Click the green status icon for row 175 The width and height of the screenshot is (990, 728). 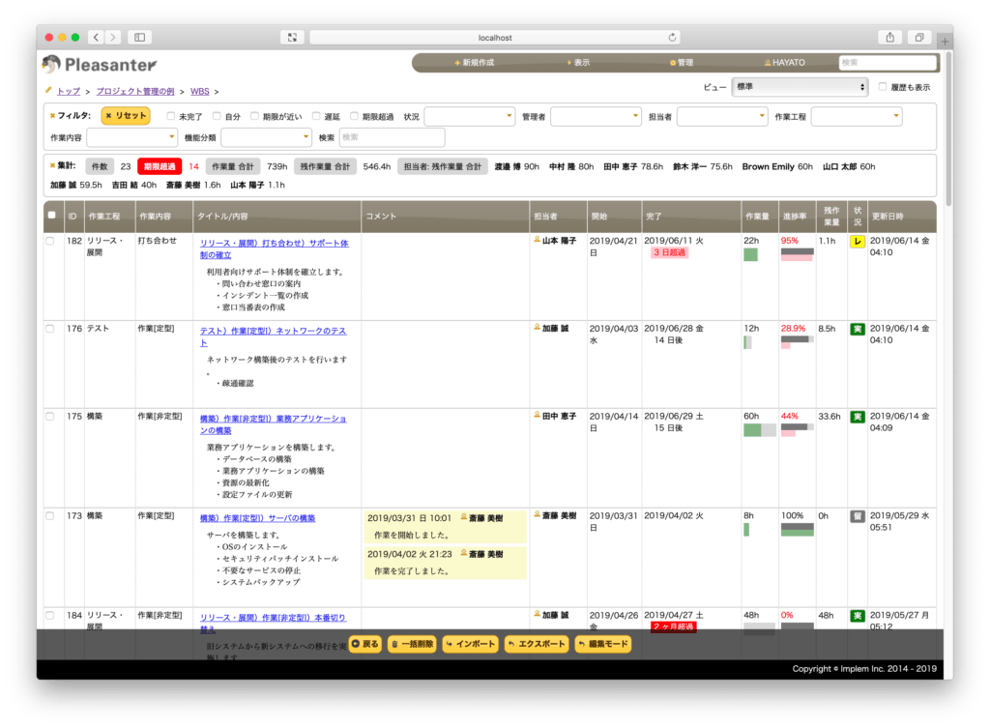point(857,417)
